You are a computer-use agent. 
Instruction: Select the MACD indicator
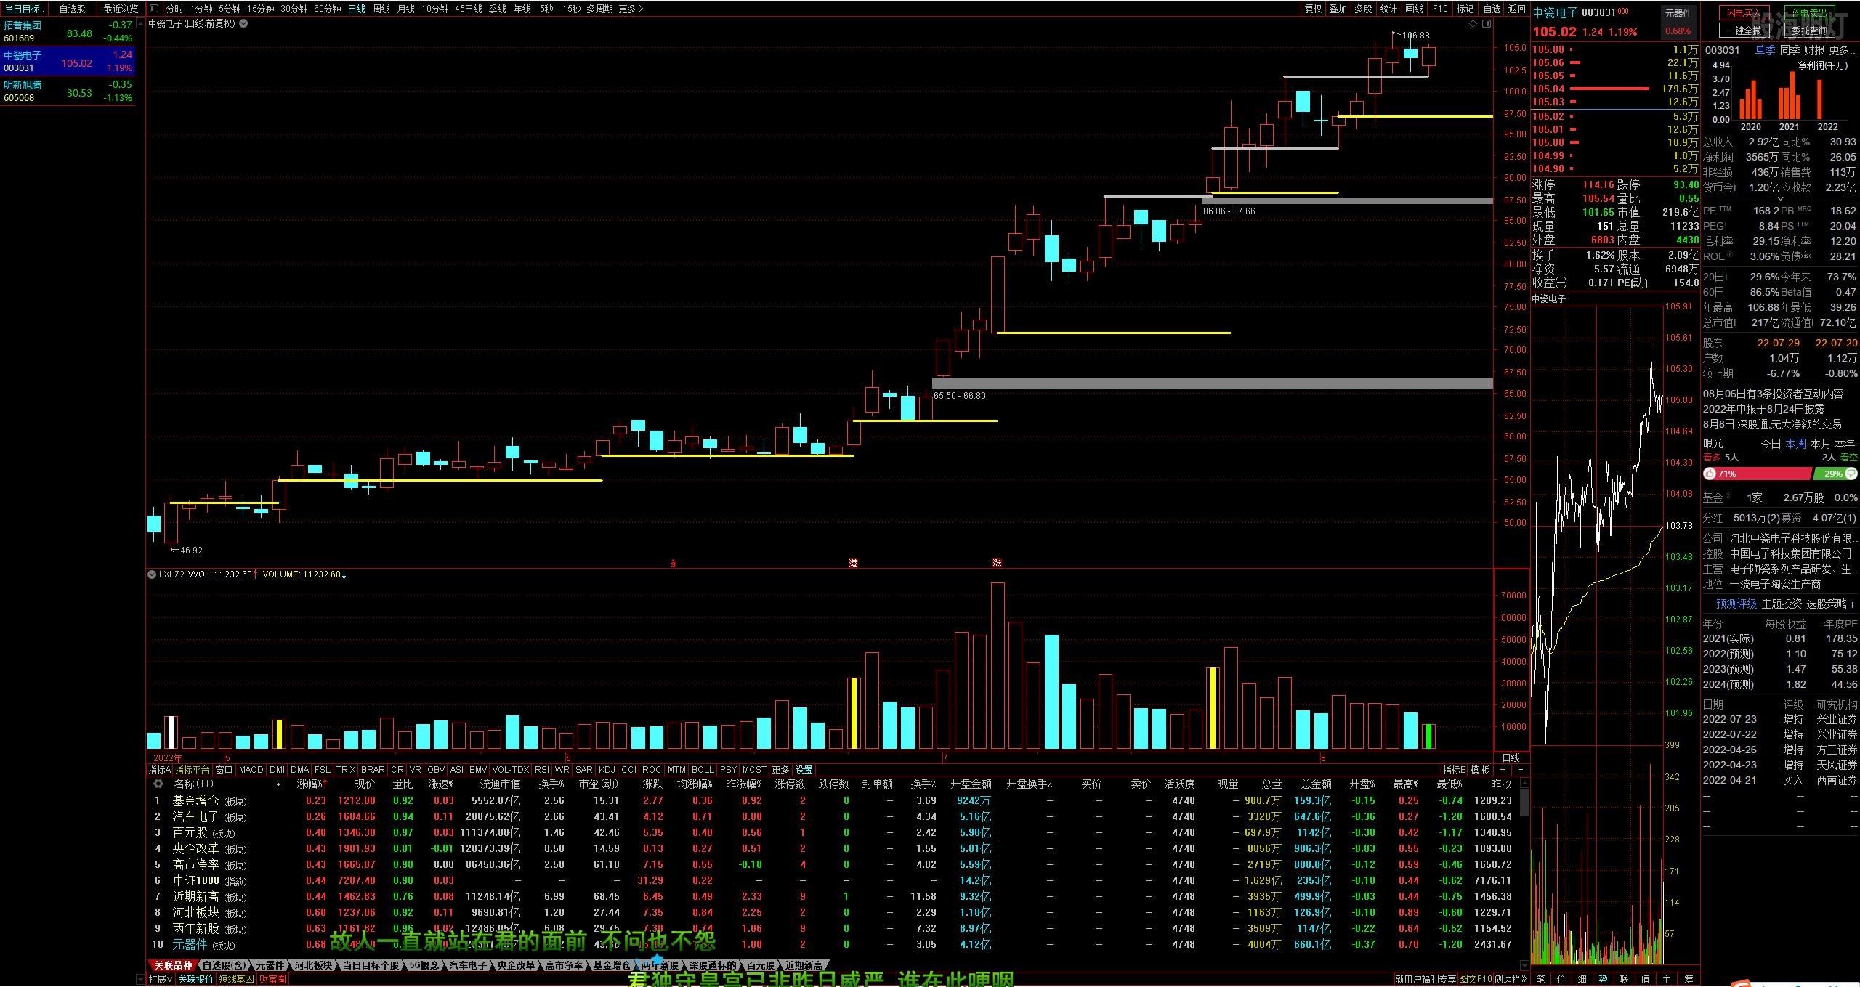(251, 770)
